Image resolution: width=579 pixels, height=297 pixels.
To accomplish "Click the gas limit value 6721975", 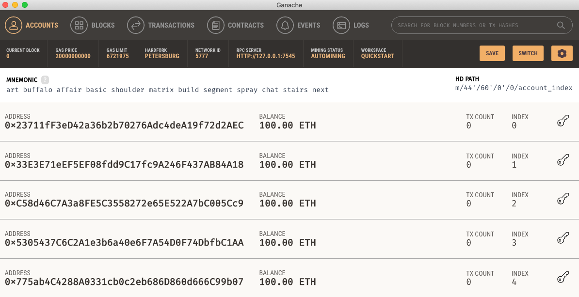I will click(118, 56).
